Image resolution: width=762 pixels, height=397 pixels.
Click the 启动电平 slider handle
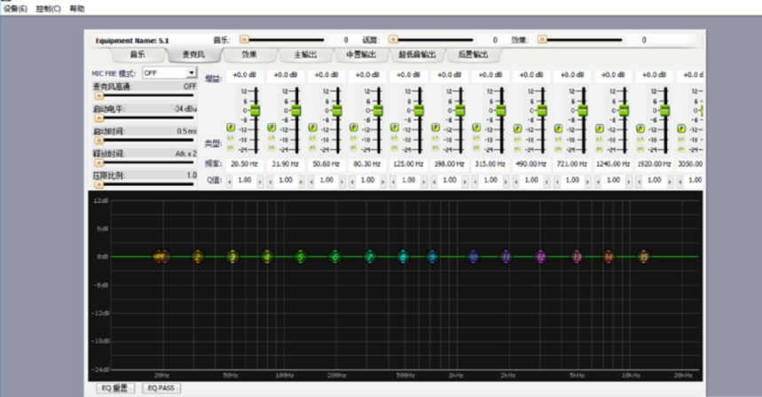click(x=98, y=118)
